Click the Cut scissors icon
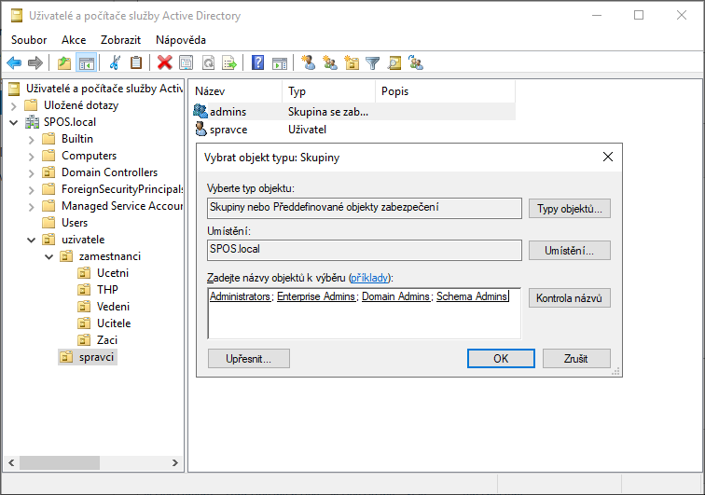 115,63
